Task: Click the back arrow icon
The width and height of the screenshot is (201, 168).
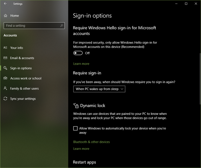Action: (x=5, y=3)
